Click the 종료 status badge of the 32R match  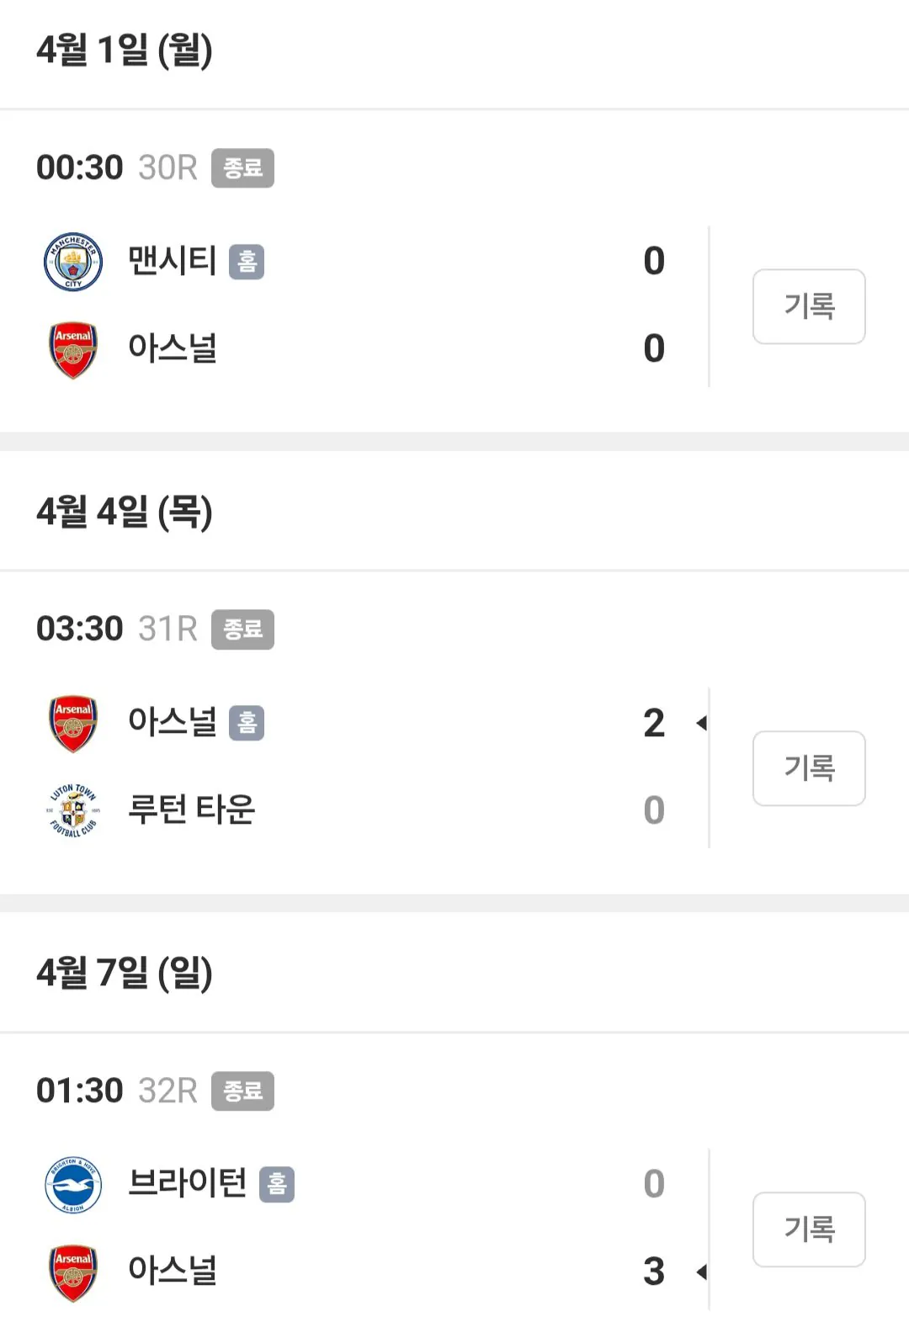[242, 1091]
